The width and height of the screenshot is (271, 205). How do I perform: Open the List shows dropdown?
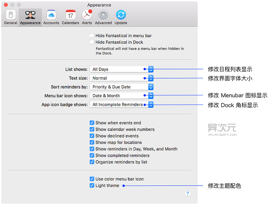tap(122, 69)
